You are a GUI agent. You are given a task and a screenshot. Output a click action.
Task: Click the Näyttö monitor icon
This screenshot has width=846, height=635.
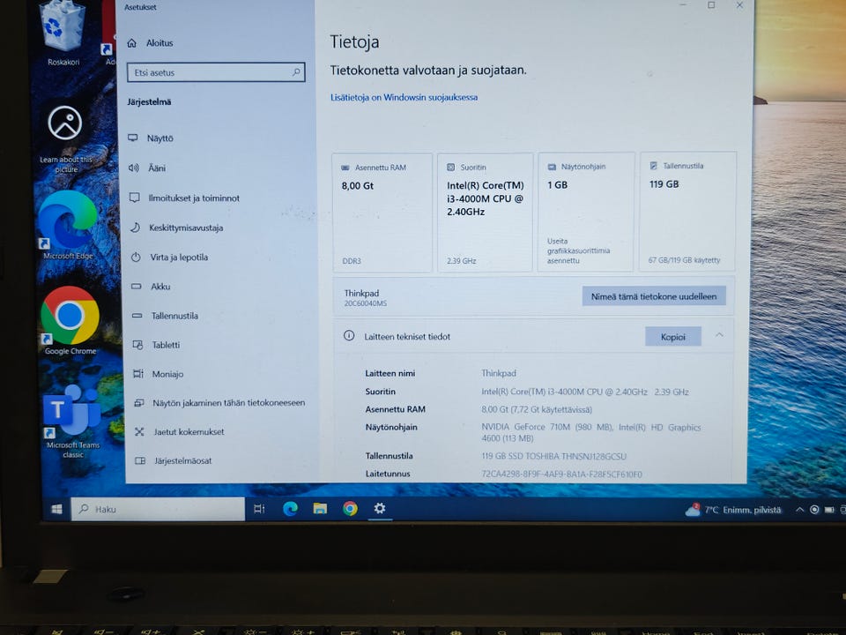(133, 138)
